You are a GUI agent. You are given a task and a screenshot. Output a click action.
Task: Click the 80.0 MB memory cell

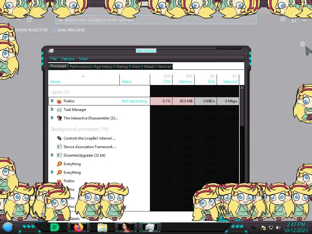tap(183, 101)
